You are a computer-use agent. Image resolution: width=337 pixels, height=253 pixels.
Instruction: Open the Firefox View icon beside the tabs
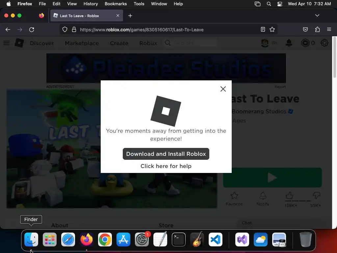[41, 15]
